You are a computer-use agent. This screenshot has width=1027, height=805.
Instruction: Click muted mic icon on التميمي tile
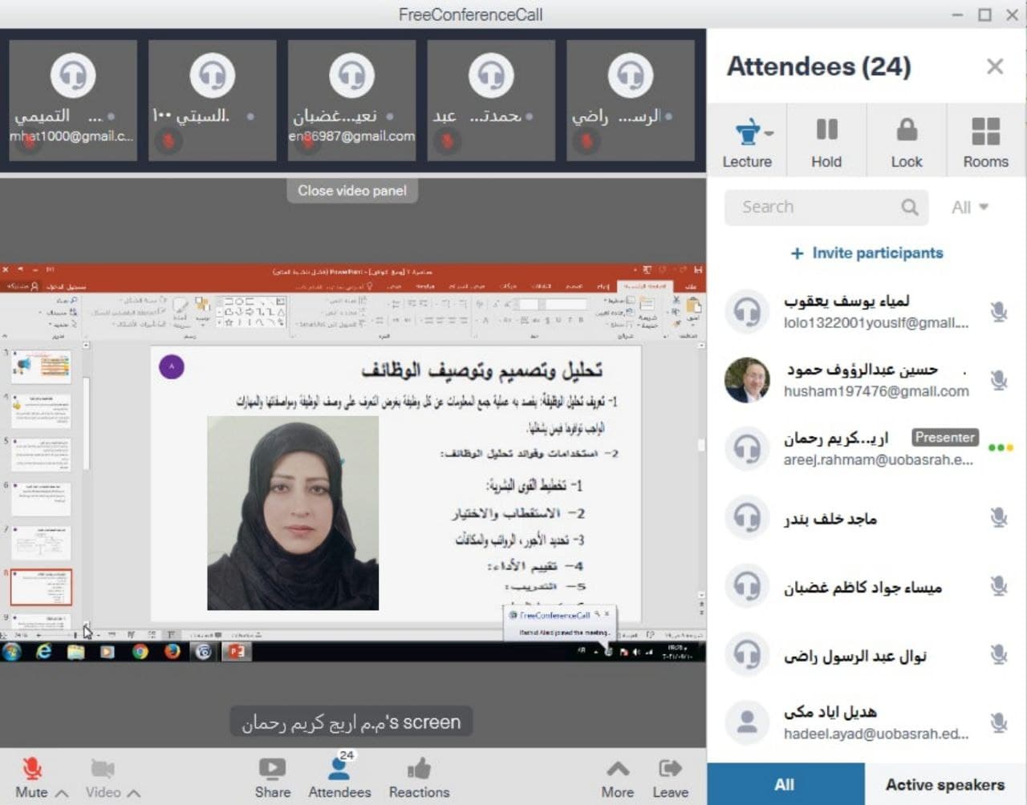(x=30, y=142)
